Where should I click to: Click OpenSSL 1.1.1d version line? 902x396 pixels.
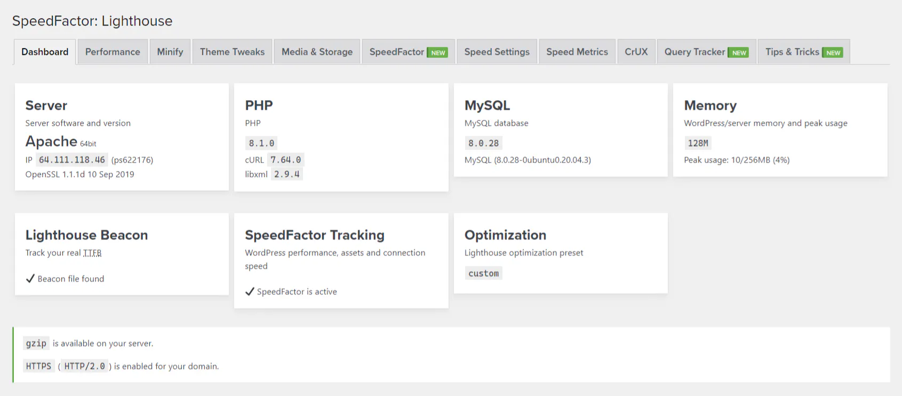[x=80, y=175]
